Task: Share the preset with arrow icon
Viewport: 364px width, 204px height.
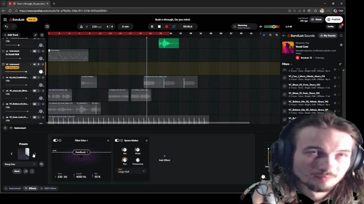Action: 26,171
